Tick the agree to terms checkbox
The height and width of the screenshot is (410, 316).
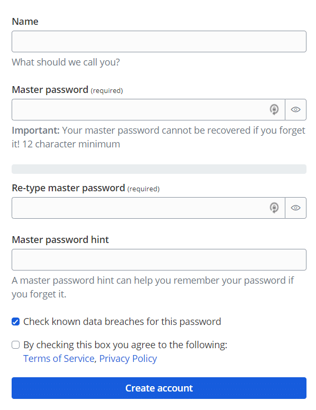tap(16, 345)
